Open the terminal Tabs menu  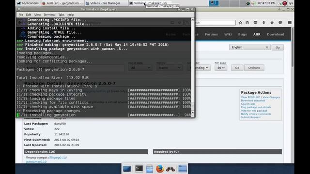(62, 14)
